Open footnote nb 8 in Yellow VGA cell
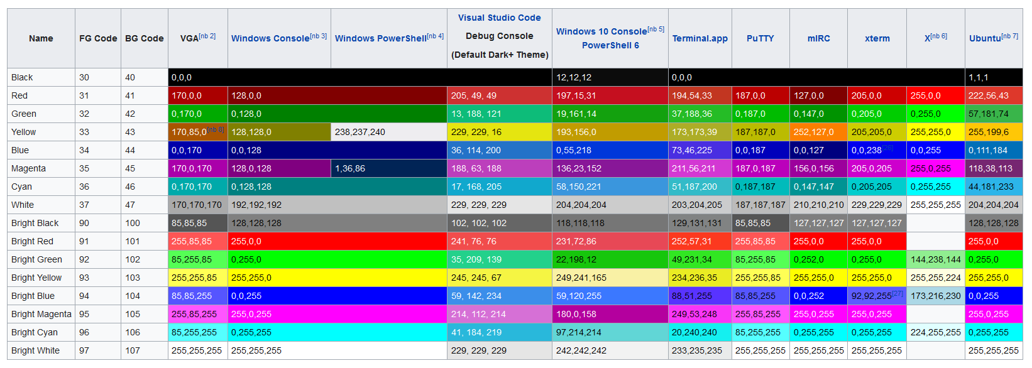 pos(216,129)
